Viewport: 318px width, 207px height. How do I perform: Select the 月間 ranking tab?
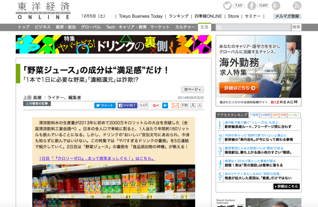point(283,115)
